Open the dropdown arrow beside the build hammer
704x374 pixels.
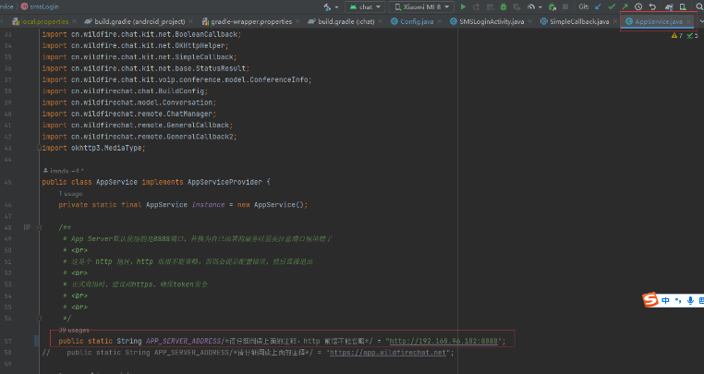336,7
